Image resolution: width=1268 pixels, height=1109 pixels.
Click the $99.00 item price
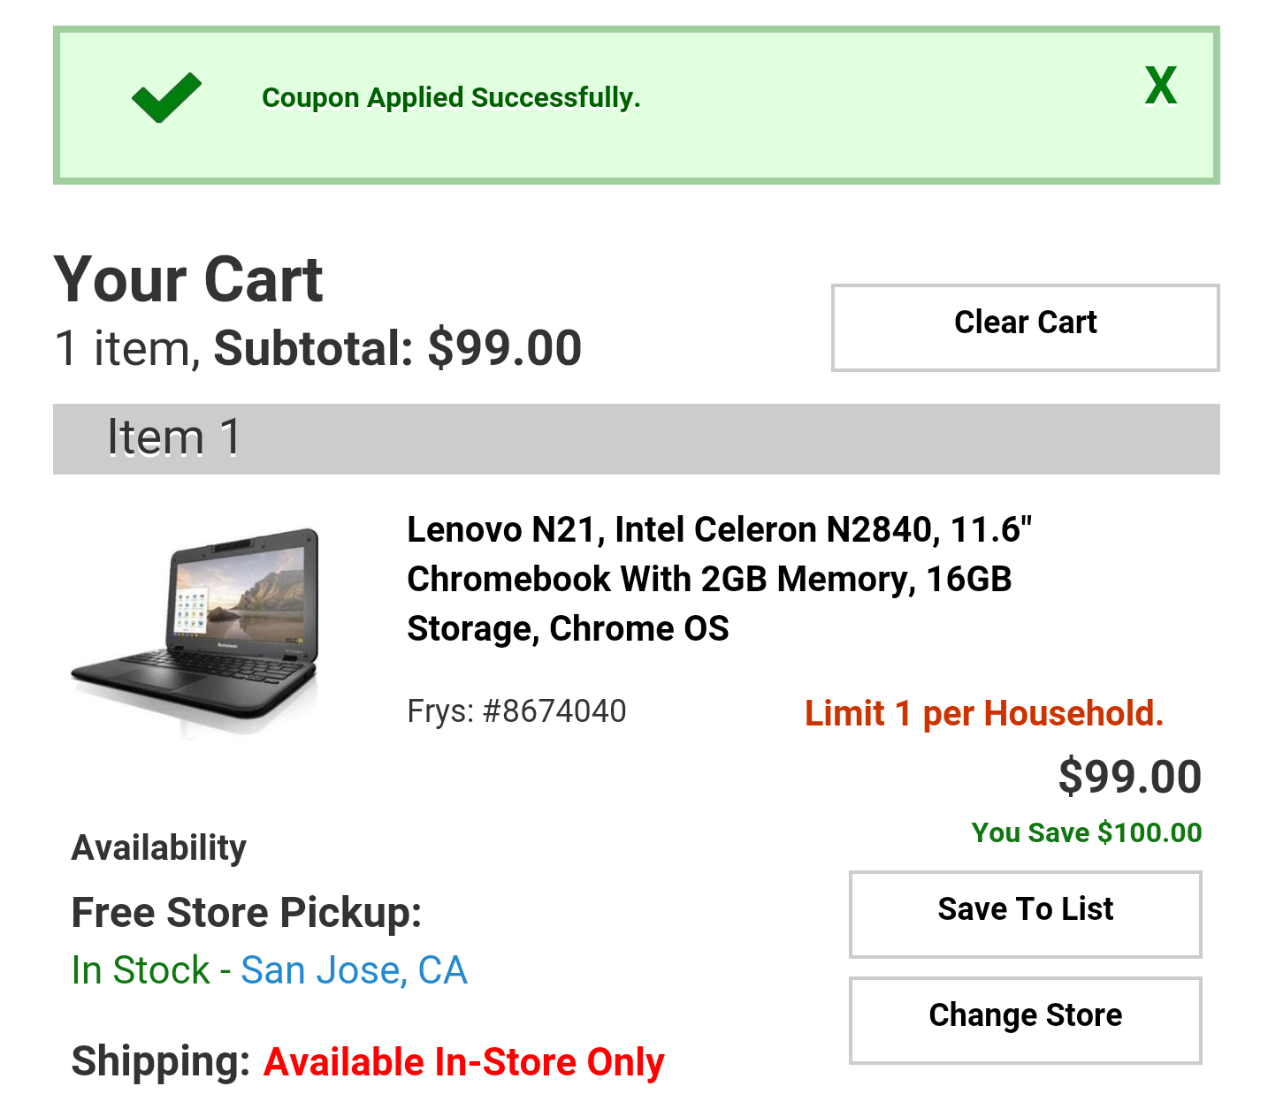[1129, 777]
